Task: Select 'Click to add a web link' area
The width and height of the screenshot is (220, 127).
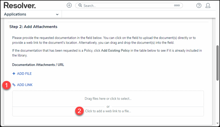Action: pyautogui.click(x=108, y=111)
